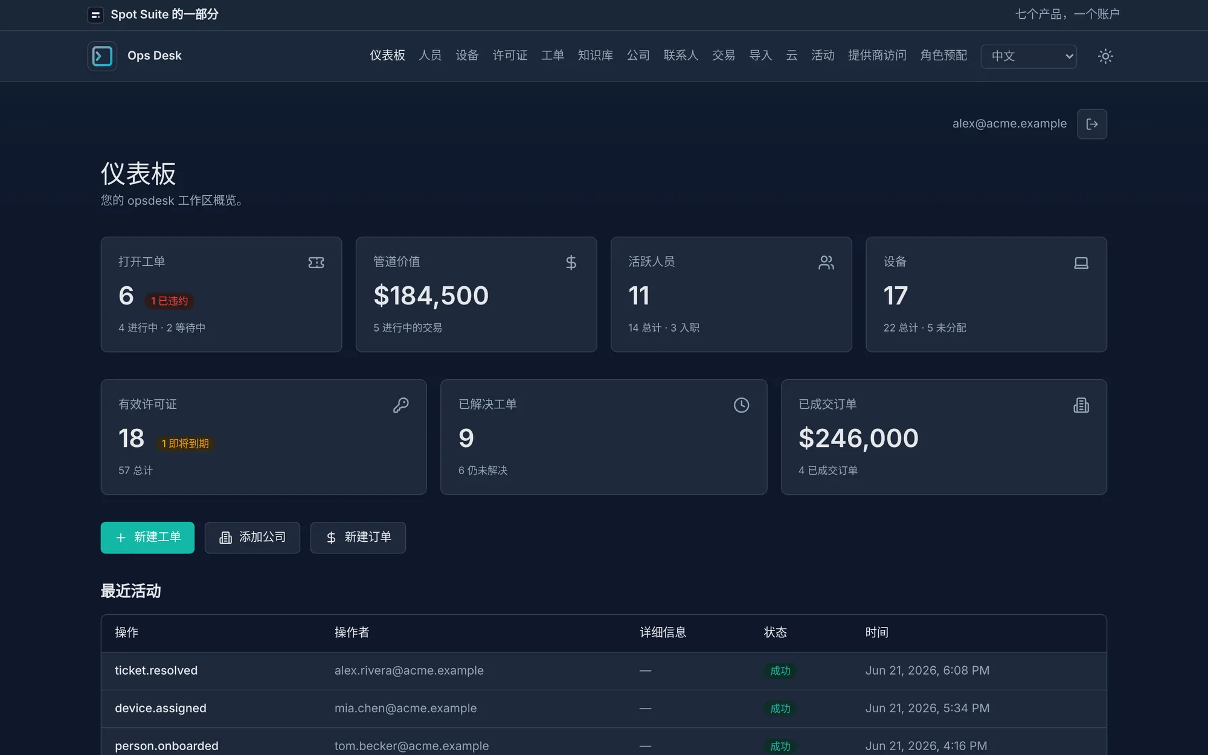The image size is (1208, 755).
Task: Click the 状态 column header
Action: (x=776, y=632)
